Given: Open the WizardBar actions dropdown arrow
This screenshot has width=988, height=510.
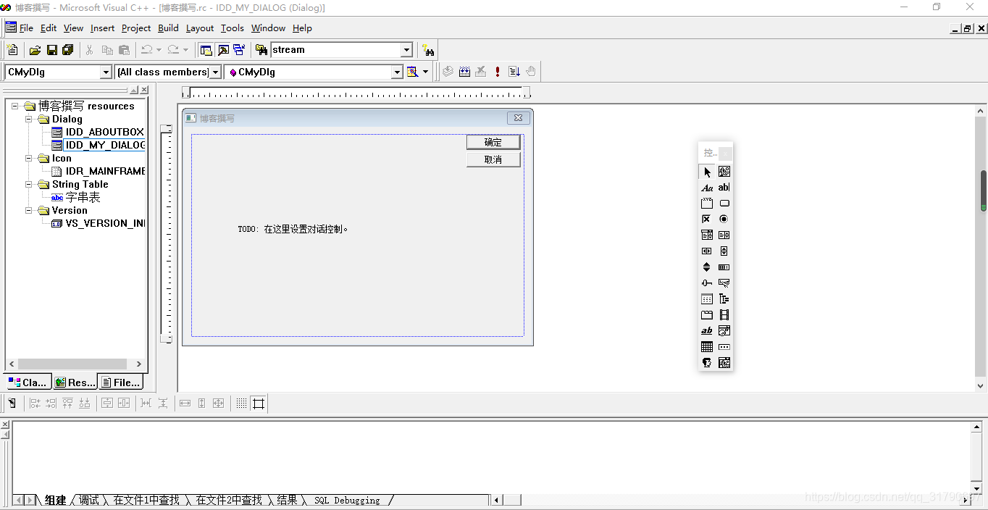Looking at the screenshot, I should (x=425, y=72).
